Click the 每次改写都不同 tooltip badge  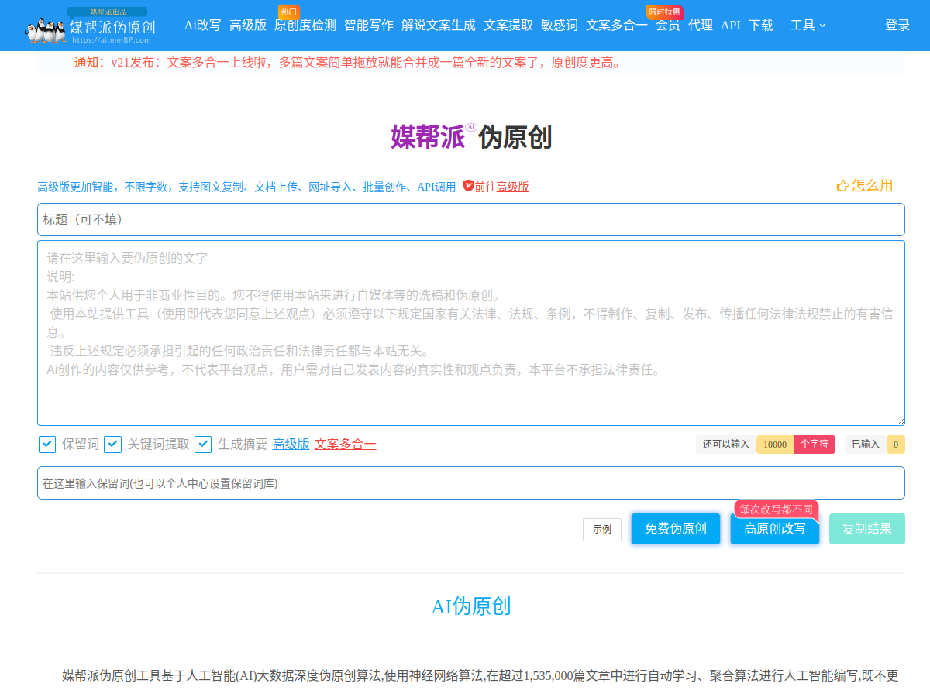[777, 510]
